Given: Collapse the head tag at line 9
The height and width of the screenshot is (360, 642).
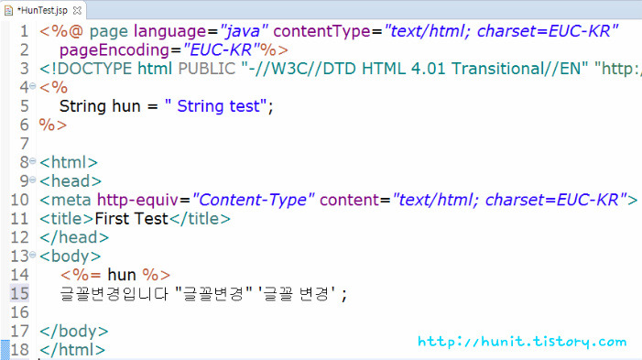Looking at the screenshot, I should coord(32,180).
